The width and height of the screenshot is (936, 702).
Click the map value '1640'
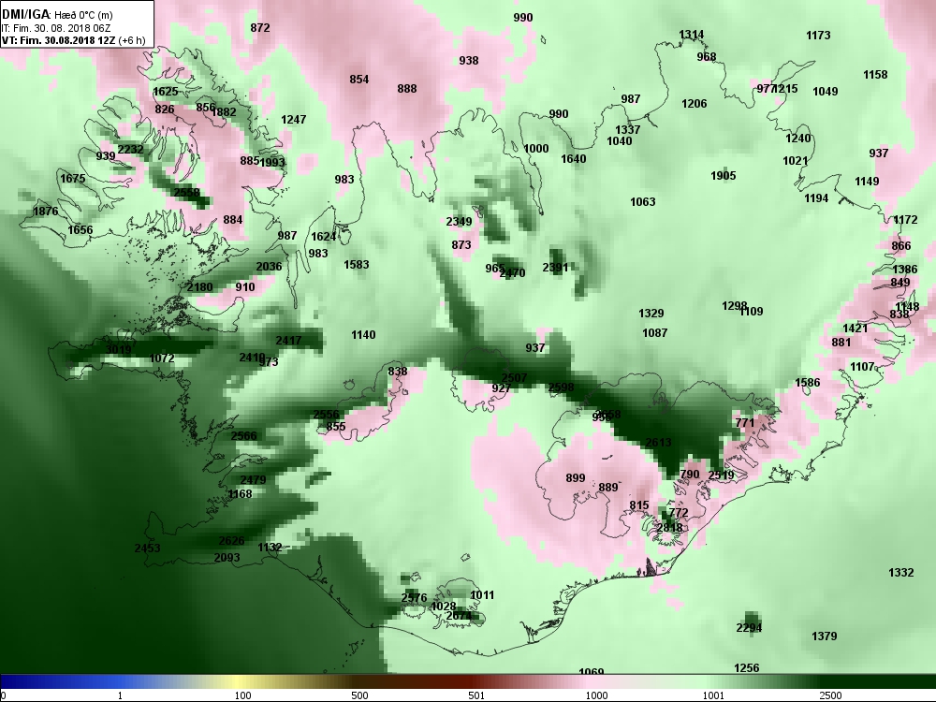point(574,159)
